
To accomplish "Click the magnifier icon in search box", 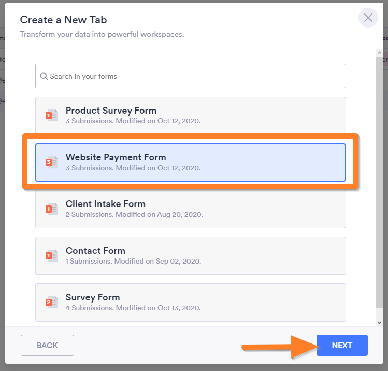I will (x=44, y=76).
